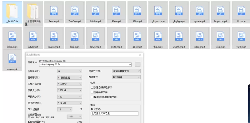Expand the update mode dropdown
The image size is (250, 123).
127,71
